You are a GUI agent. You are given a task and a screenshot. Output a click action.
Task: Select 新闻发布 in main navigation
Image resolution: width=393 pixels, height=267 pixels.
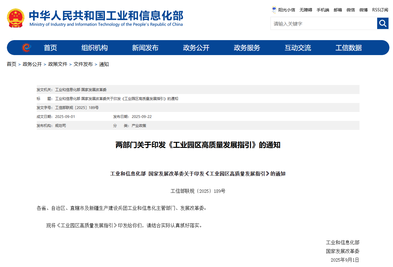pyautogui.click(x=145, y=48)
